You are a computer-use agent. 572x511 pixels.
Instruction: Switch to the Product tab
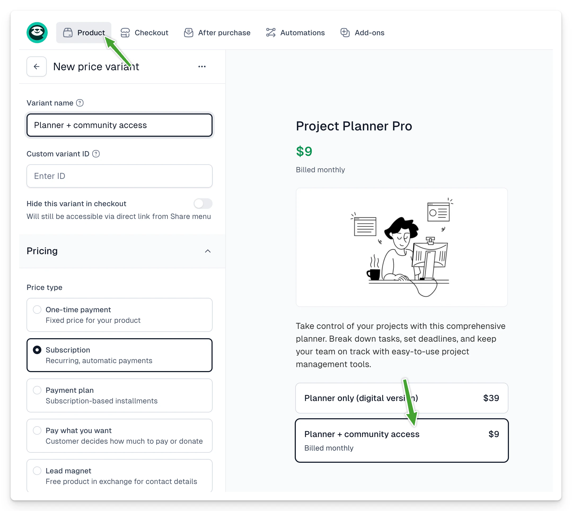84,33
